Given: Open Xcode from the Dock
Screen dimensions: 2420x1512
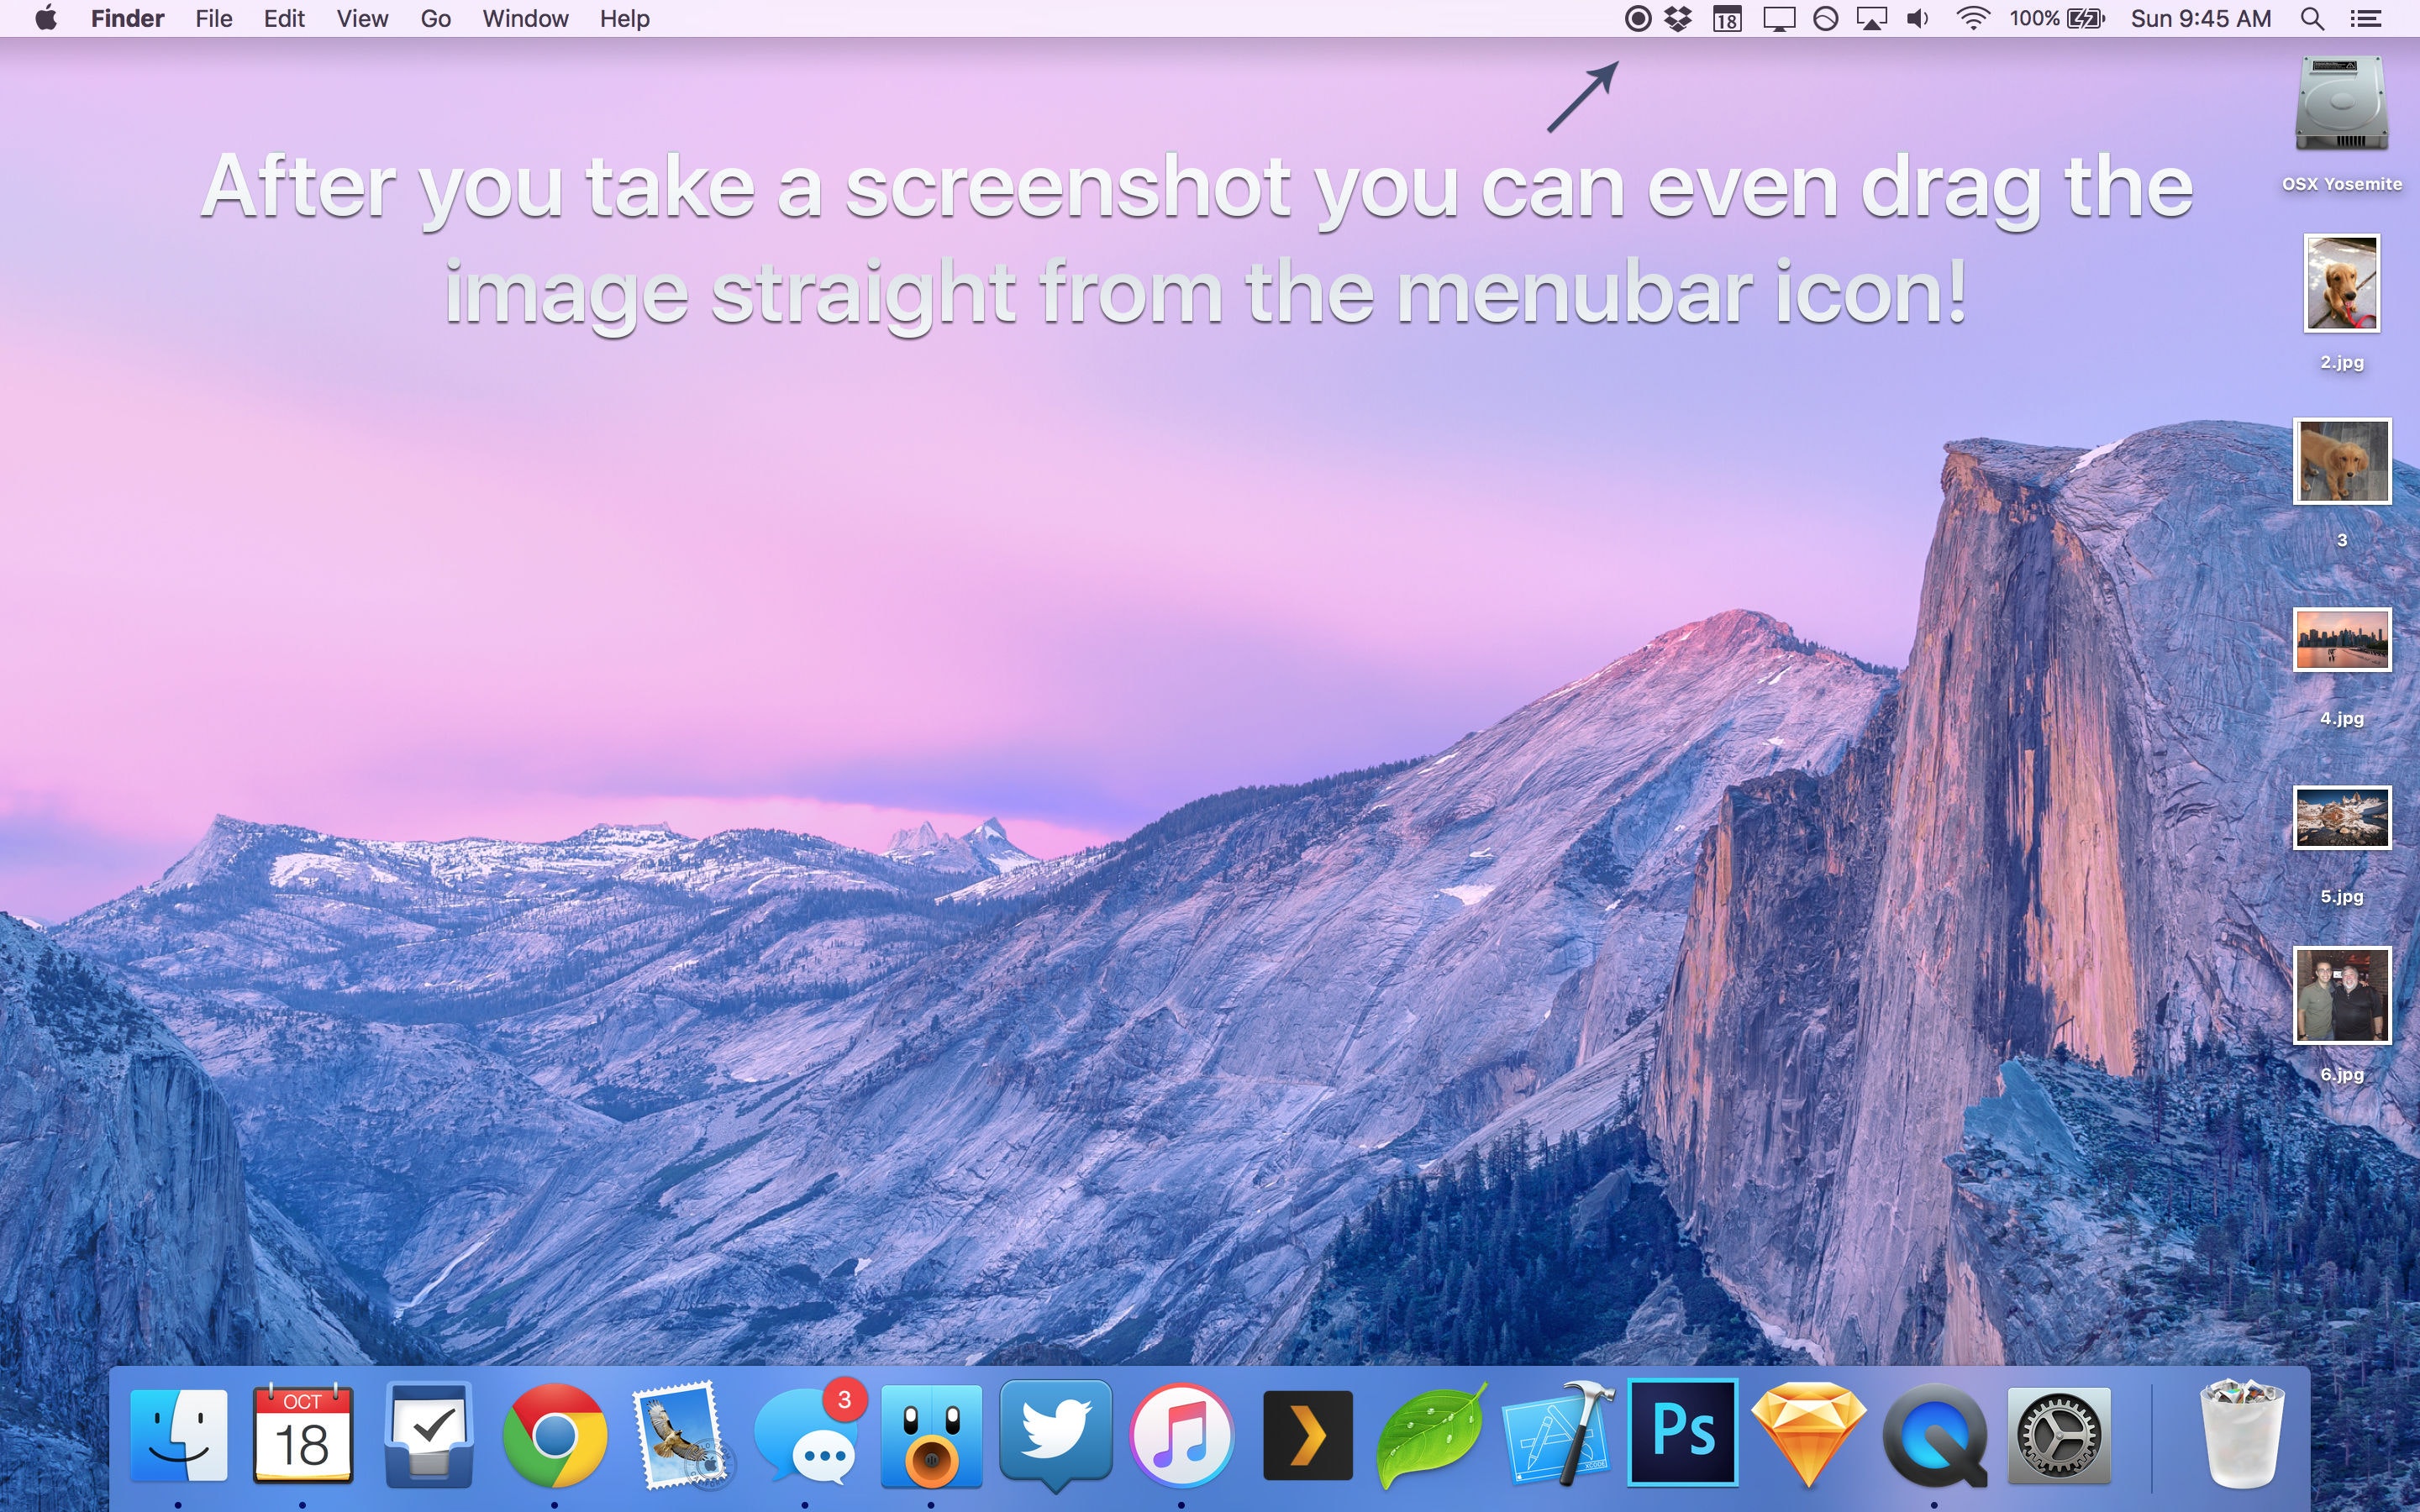Looking at the screenshot, I should coord(1558,1436).
